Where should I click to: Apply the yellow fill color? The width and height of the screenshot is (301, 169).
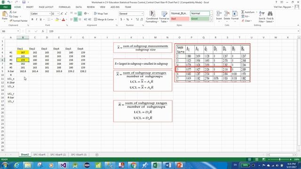57,20
